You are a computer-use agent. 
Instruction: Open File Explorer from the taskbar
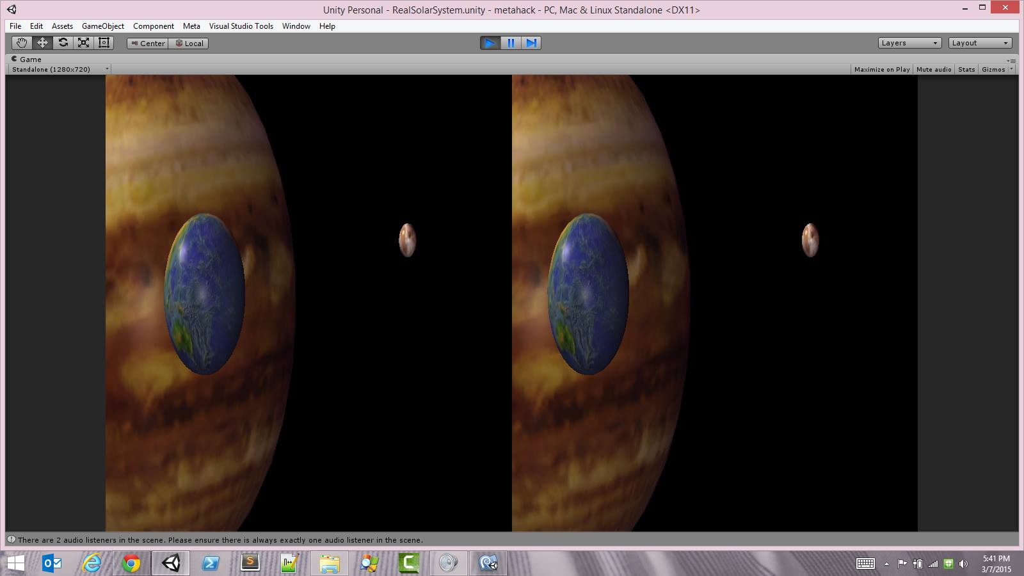point(329,563)
